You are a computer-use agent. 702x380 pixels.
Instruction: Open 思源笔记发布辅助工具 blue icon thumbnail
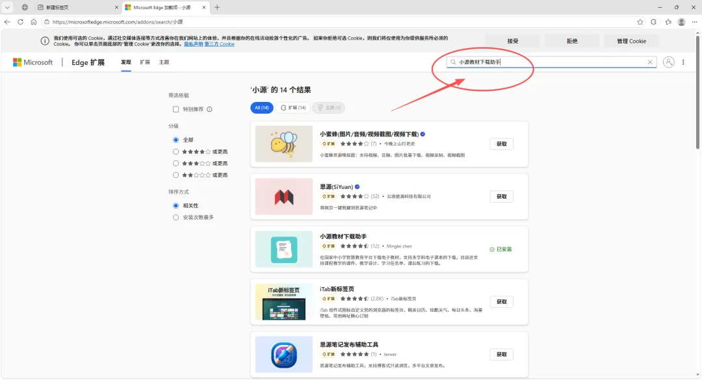click(x=284, y=355)
